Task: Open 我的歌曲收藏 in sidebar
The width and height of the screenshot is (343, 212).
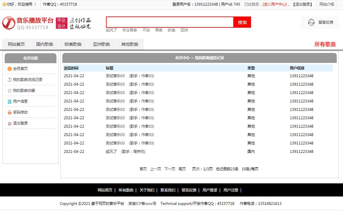Action: [24, 91]
